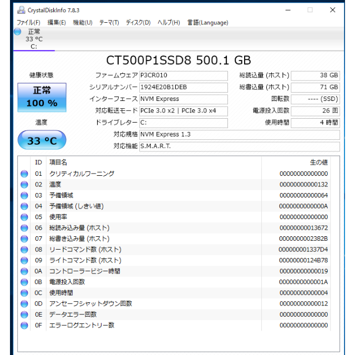This screenshot has width=355, height=355.
Task: Click the 健康状態 label
Action: [x=42, y=75]
